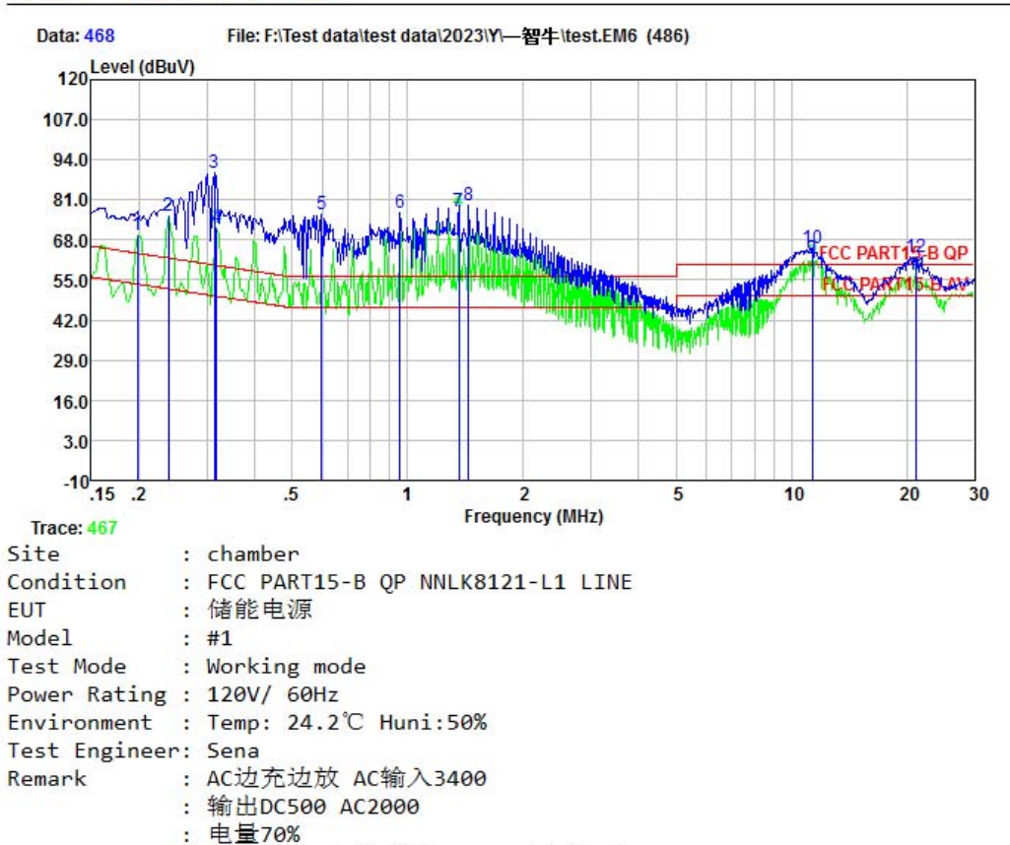Select the Test Mode value Working mode
Viewport: 1010px width, 845px height.
[286, 667]
